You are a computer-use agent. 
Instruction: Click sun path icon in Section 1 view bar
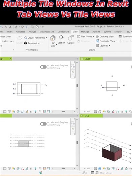pos(14,112)
